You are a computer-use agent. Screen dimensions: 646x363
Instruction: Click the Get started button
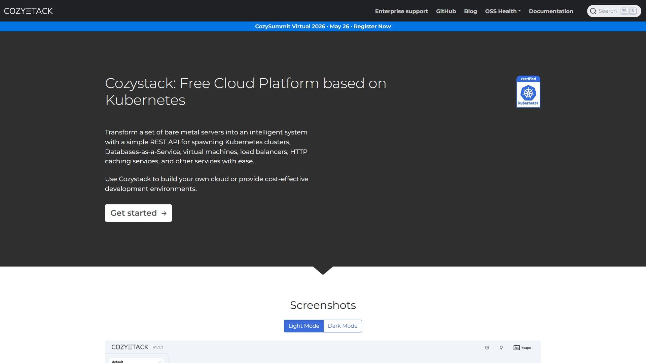point(138,213)
